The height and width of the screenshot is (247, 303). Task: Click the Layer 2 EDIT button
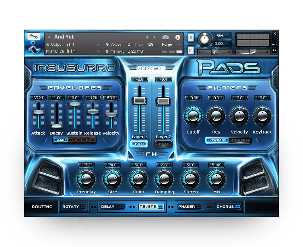point(163,144)
